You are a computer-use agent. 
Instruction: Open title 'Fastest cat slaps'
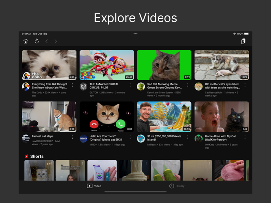pyautogui.click(x=43, y=136)
